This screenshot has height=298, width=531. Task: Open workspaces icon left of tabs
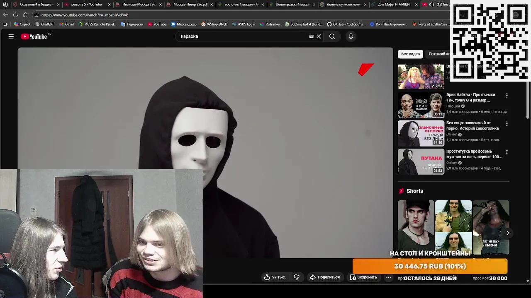tap(5, 5)
